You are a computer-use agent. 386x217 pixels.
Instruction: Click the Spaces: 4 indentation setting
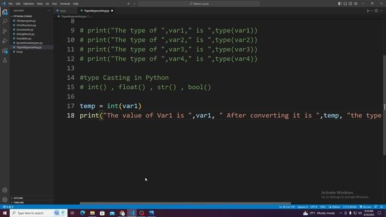tap(303, 207)
